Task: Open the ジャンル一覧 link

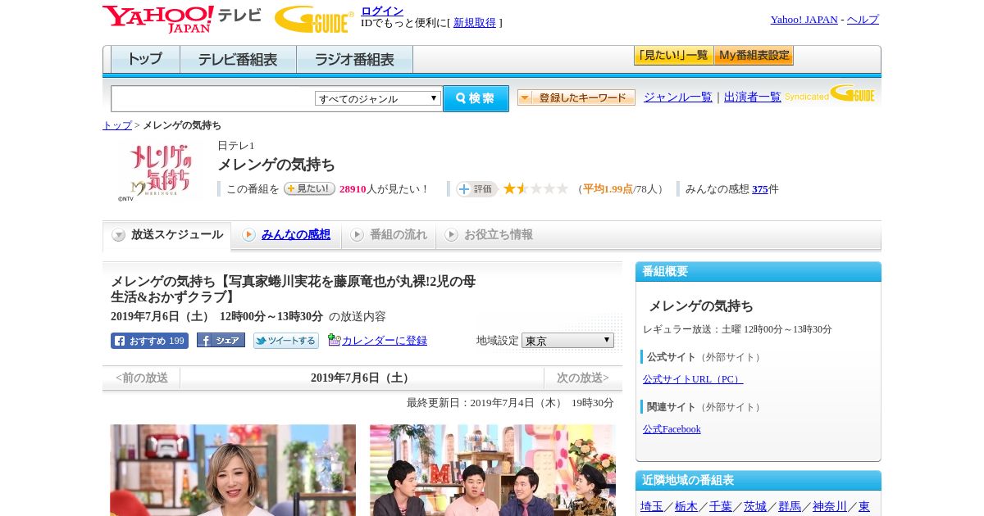Action: (x=678, y=97)
